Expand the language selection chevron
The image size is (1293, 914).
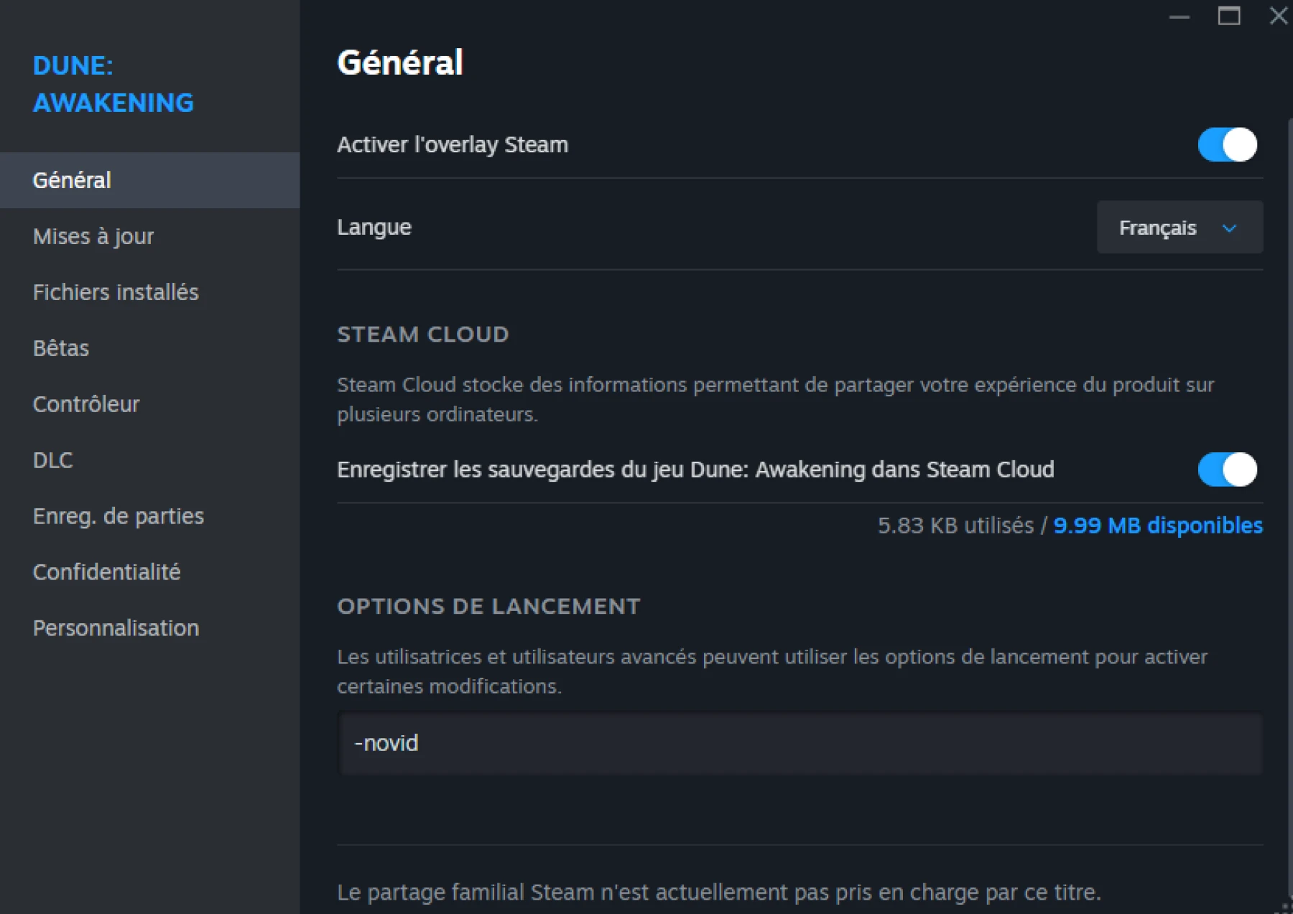pyautogui.click(x=1230, y=228)
